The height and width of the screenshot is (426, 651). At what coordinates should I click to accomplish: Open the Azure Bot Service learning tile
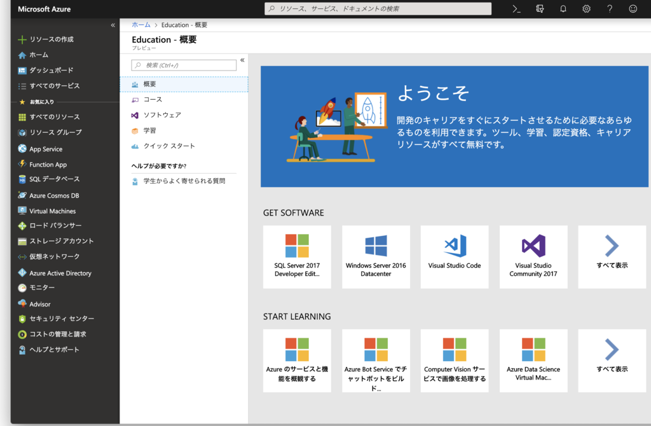pos(376,361)
